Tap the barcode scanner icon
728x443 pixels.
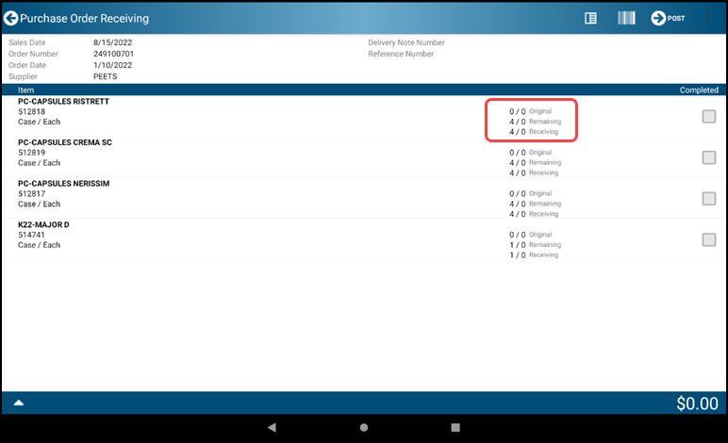point(626,18)
